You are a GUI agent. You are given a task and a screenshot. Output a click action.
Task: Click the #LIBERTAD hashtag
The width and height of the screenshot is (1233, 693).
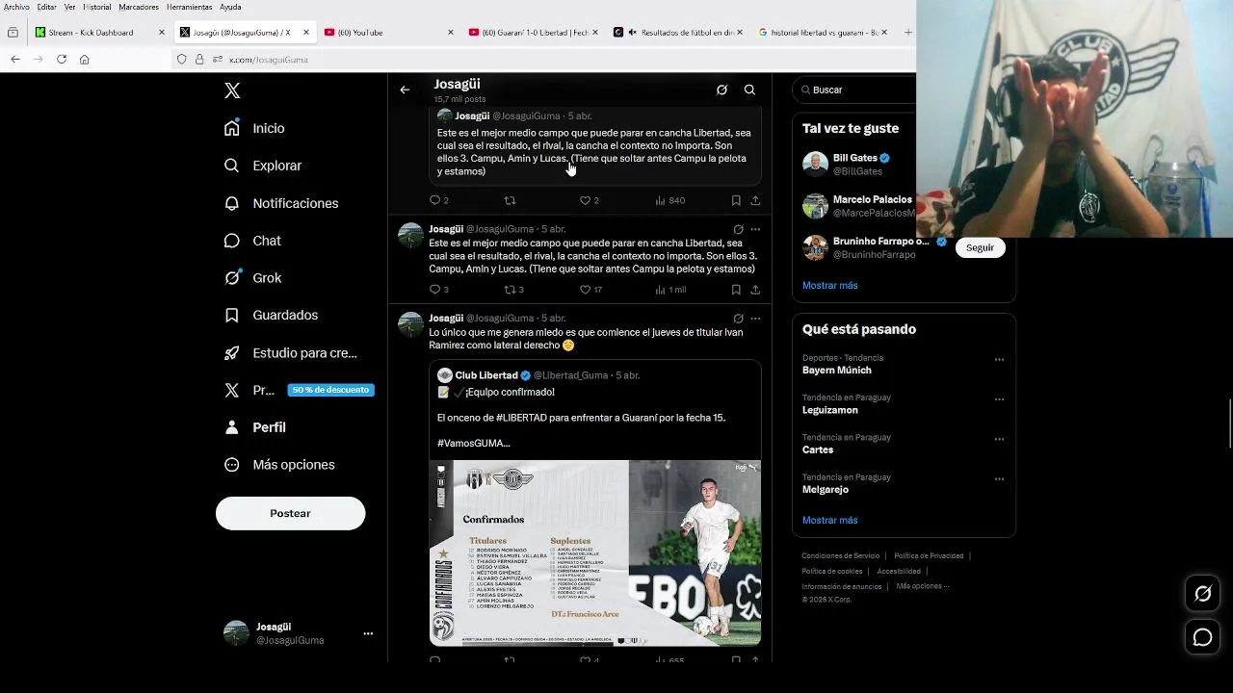pos(521,418)
